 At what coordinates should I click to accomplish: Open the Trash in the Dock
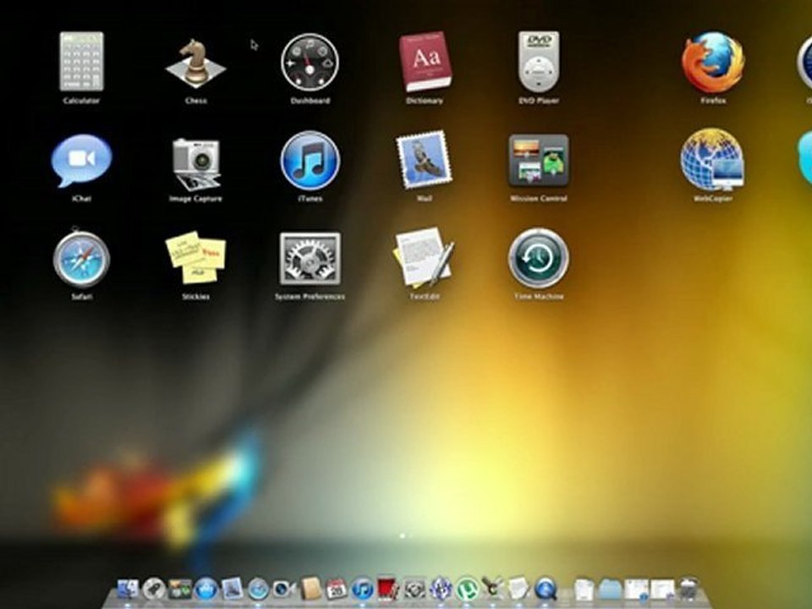(689, 589)
